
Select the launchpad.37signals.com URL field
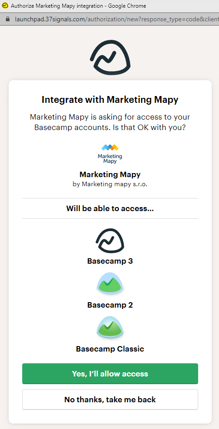[x=116, y=19]
